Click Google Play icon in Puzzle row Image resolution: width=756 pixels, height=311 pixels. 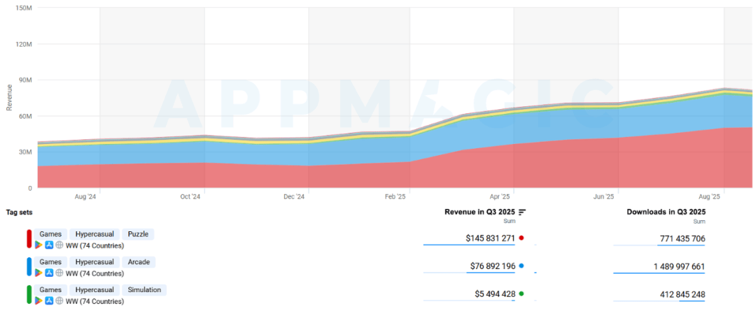click(39, 245)
